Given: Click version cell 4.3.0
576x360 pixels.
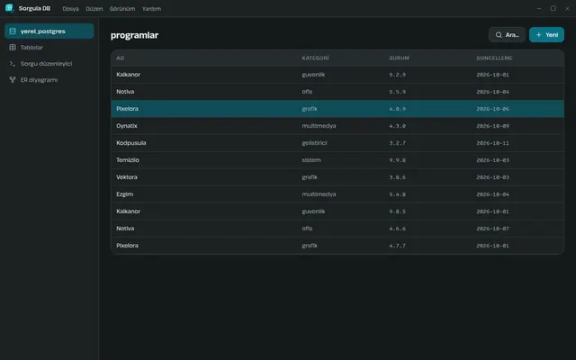Looking at the screenshot, I should coord(398,126).
